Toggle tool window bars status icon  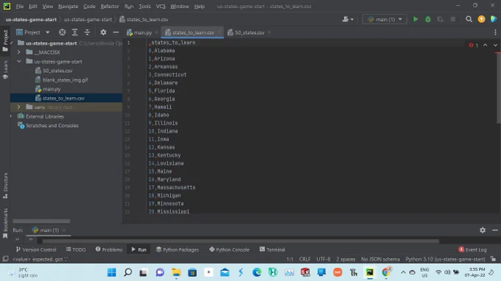(5, 259)
